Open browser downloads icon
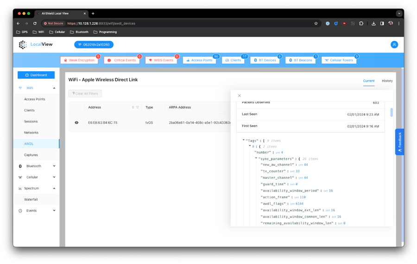Image resolution: width=417 pixels, height=264 pixels. [373, 24]
